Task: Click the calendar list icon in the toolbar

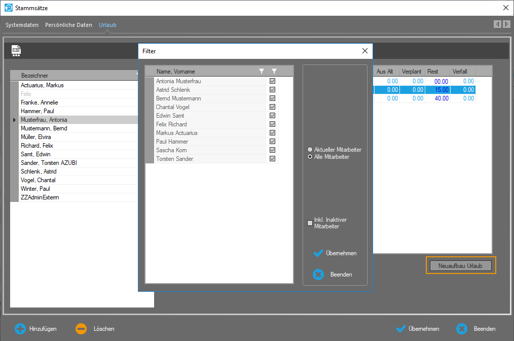Action: (16, 50)
